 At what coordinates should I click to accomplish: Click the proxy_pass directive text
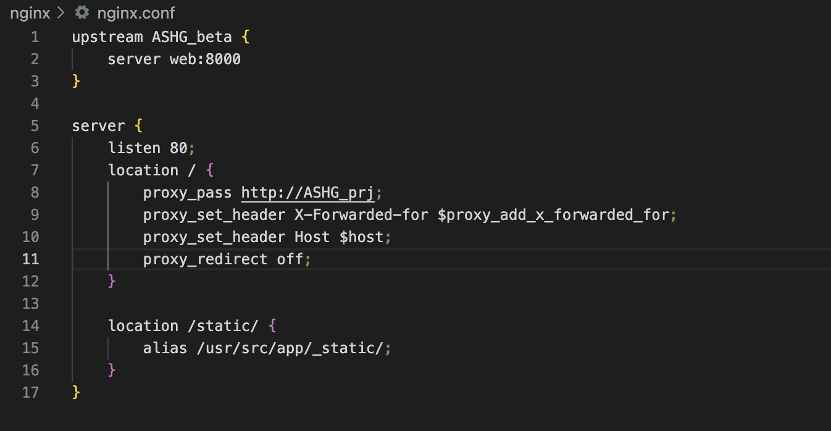[x=188, y=193]
